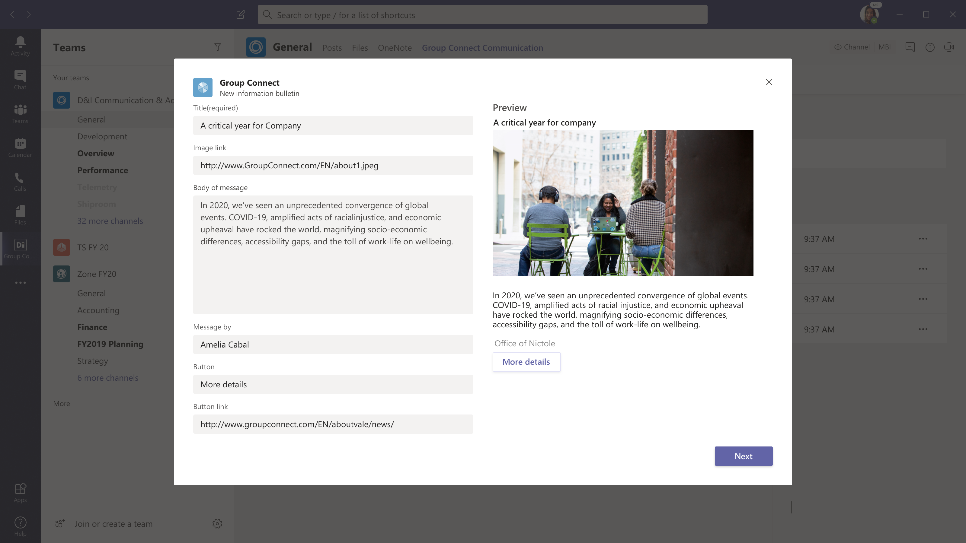Open options for the second 9:37 AM message

pos(923,269)
